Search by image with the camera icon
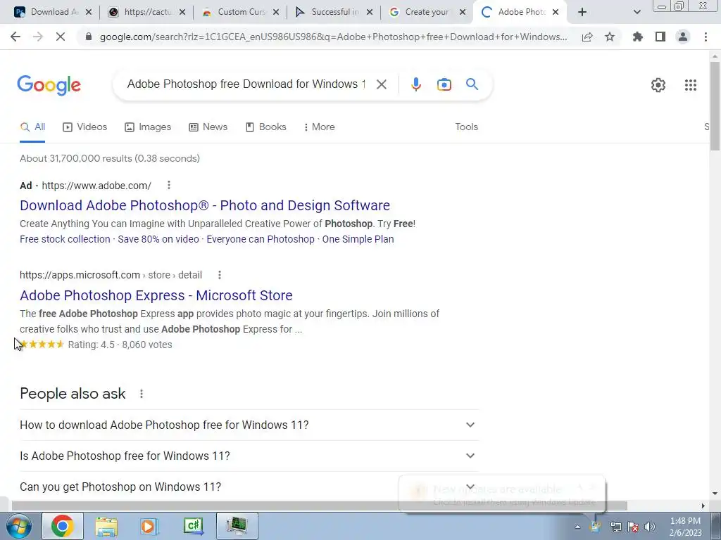The height and width of the screenshot is (540, 721). click(x=444, y=84)
